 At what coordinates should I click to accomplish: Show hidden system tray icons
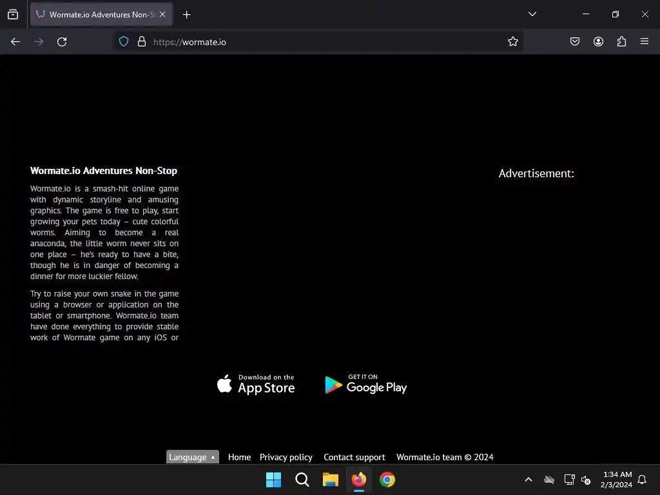[529, 480]
